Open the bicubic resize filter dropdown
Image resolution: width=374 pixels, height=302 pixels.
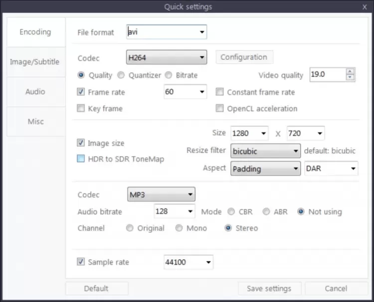295,151
